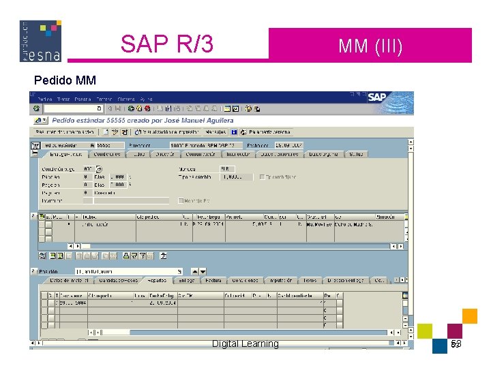Click the Print icon in standard toolbar
The width and height of the screenshot is (491, 368).
160,108
